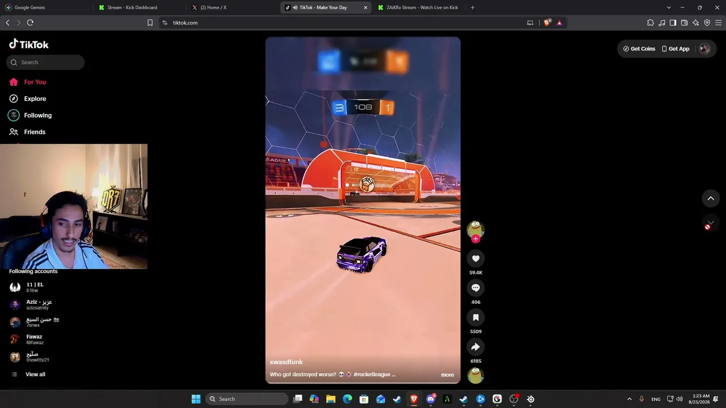
Task: Open the Friends section
Action: tap(27, 131)
